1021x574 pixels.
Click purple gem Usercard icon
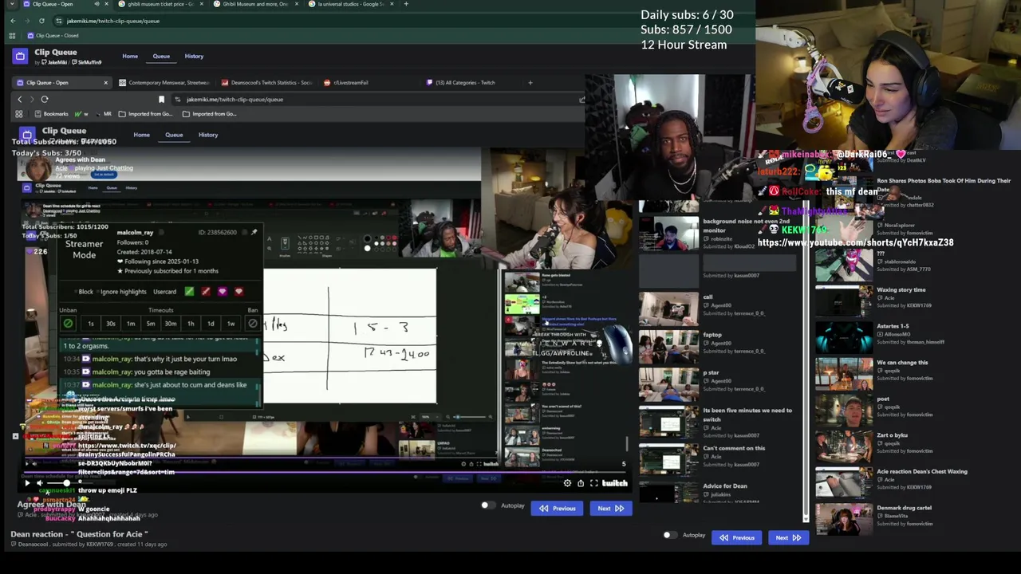click(x=223, y=292)
